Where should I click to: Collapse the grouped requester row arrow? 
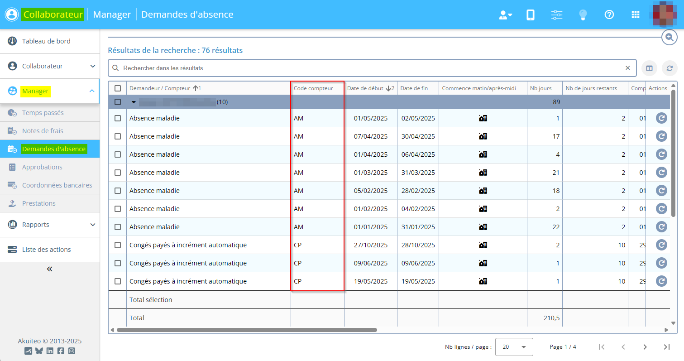click(134, 102)
